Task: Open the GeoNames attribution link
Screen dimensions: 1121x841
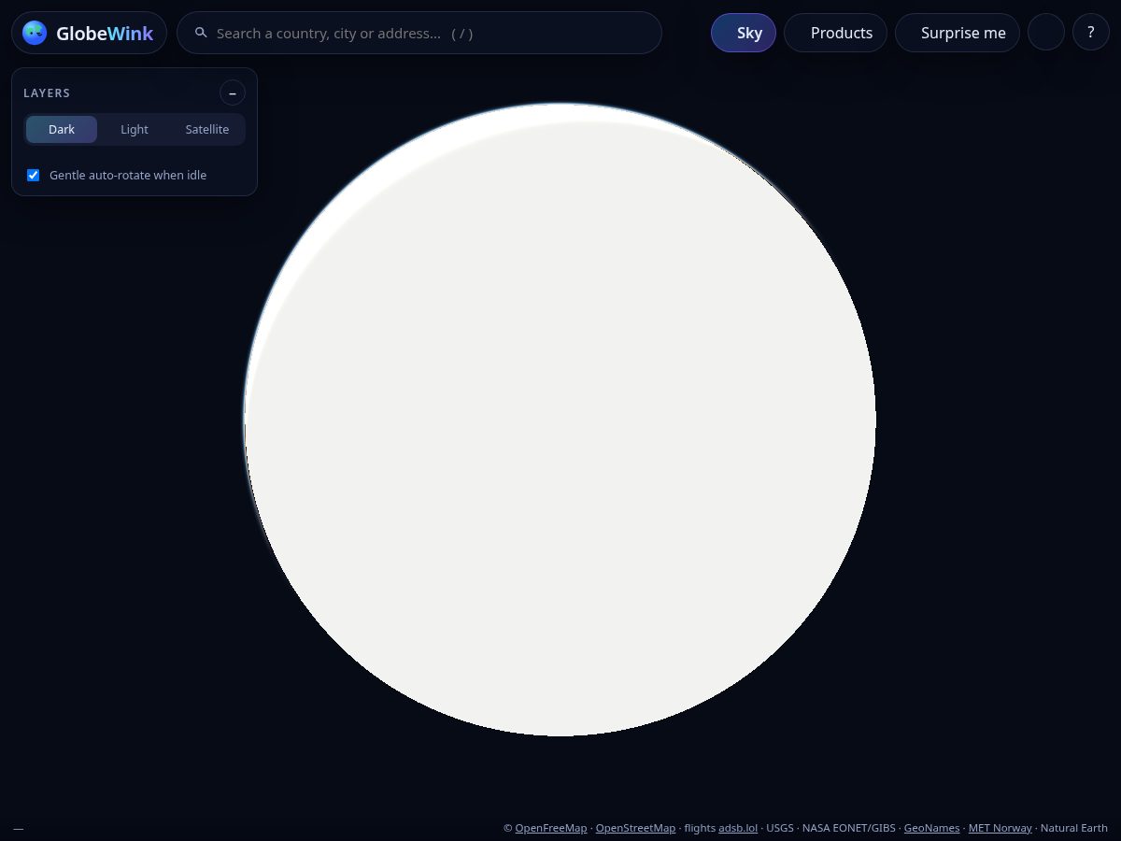Action: point(931,828)
